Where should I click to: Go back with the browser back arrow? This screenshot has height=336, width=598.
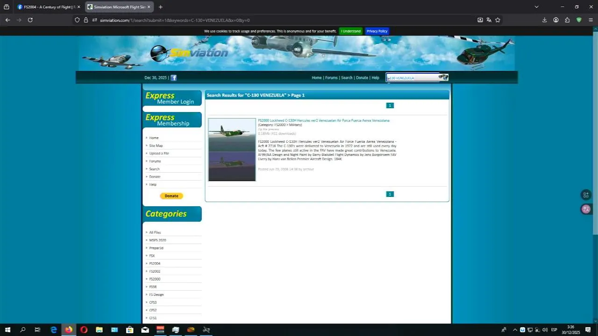pyautogui.click(x=7, y=20)
